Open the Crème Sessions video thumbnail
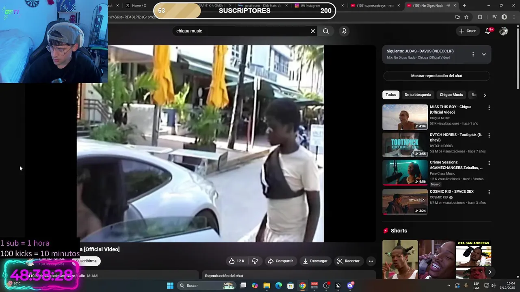This screenshot has width=520, height=292. 405,172
